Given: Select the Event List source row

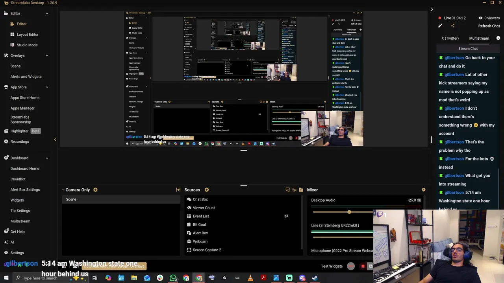Looking at the screenshot, I should tap(243, 216).
